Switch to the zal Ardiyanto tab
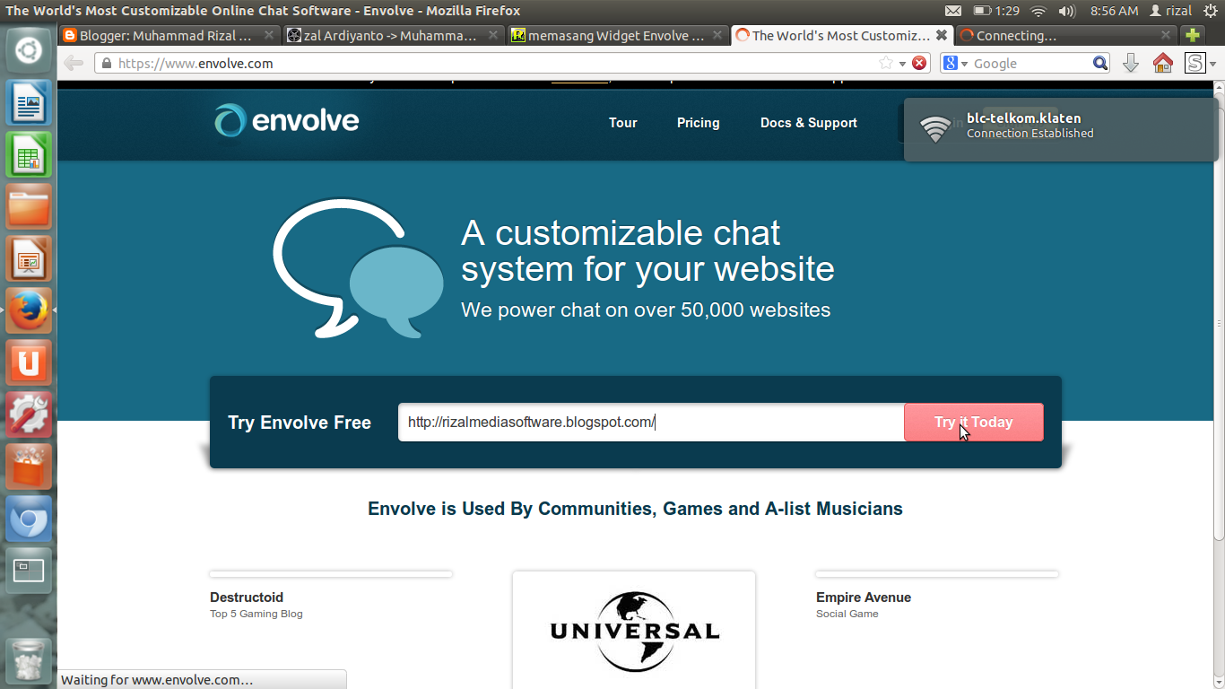This screenshot has width=1225, height=689. 395,36
